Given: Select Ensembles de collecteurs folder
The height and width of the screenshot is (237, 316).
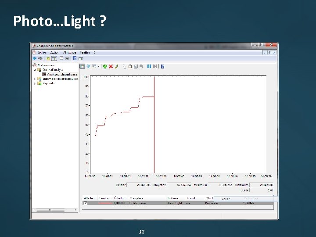Looking at the screenshot, I should (x=60, y=79).
